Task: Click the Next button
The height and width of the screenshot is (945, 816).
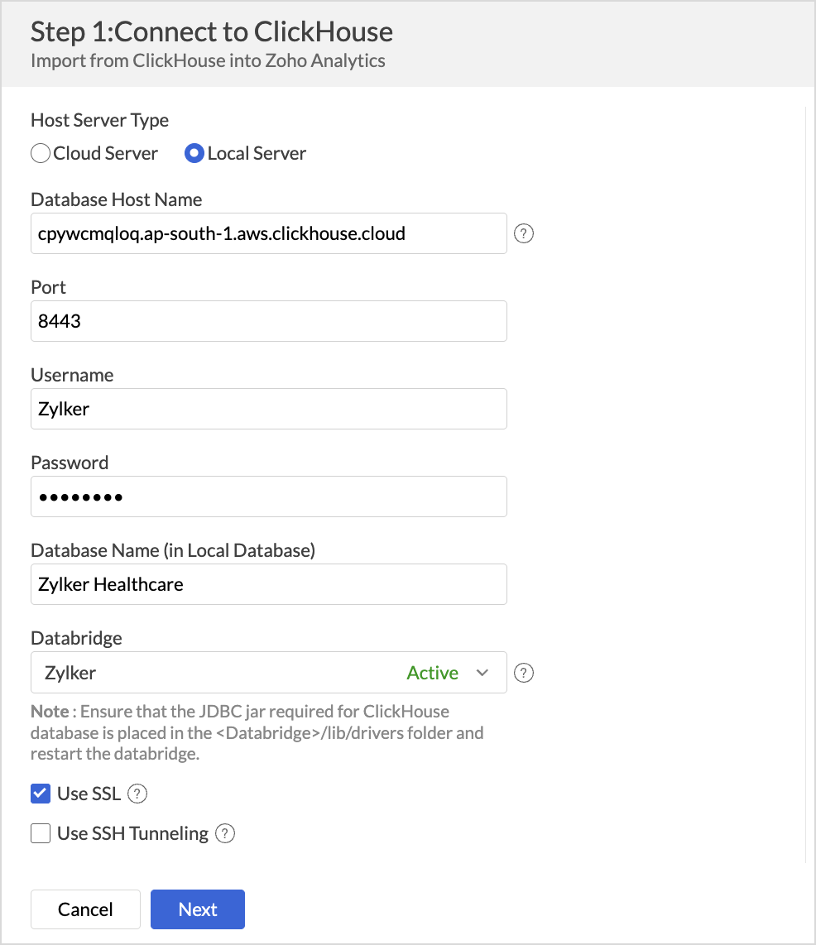Action: tap(198, 909)
